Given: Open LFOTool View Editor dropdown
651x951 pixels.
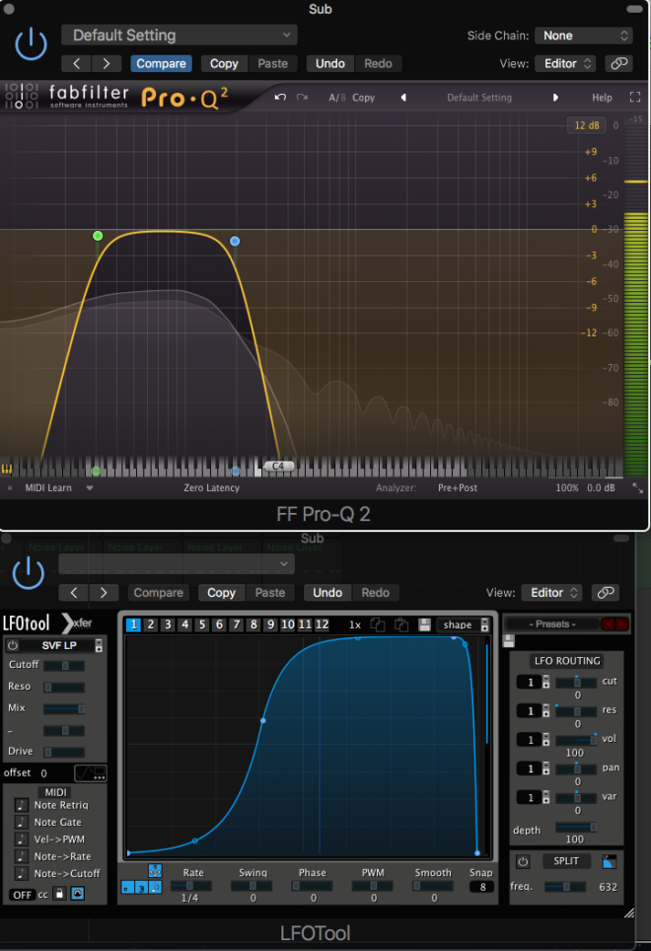Looking at the screenshot, I should 551,593.
